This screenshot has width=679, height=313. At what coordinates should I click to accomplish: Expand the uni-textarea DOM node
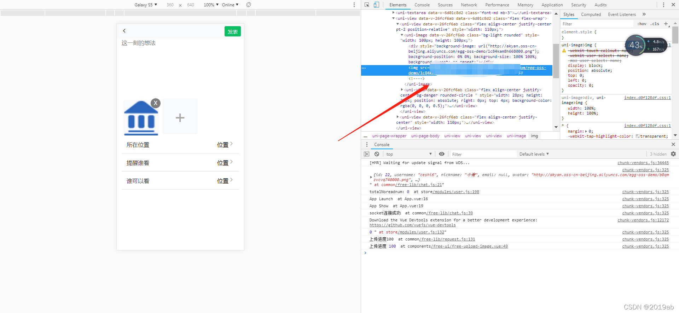tap(393, 13)
